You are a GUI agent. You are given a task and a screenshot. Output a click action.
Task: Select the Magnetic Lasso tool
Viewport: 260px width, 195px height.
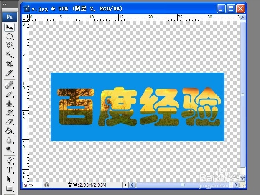[x=9, y=45]
